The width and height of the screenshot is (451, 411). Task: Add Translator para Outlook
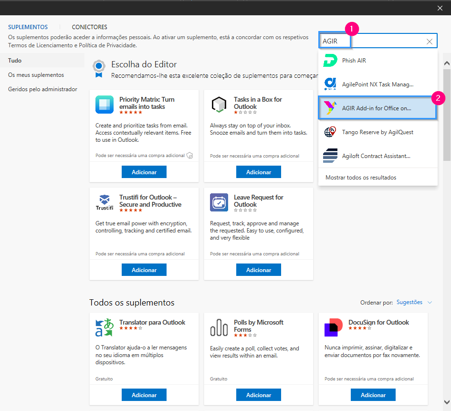click(x=144, y=395)
